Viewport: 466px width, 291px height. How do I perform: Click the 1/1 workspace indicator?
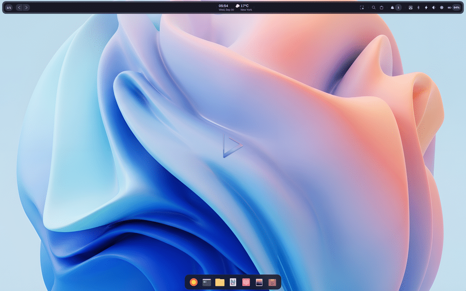pos(9,7)
